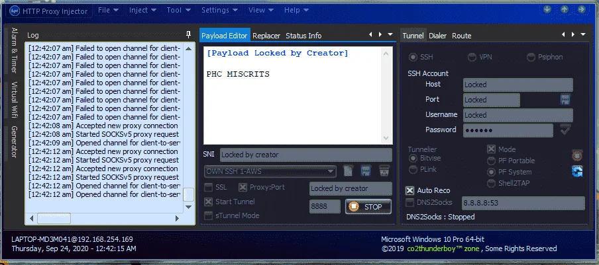The image size is (599, 265).
Task: Click the recycle bin icon below SNI
Action: coord(384,171)
